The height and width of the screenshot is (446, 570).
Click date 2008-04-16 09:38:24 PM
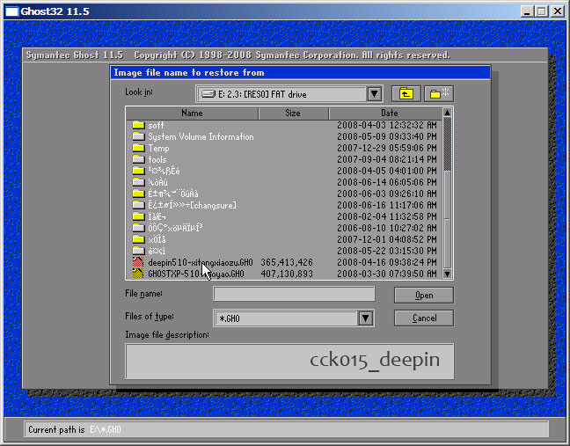pos(387,262)
